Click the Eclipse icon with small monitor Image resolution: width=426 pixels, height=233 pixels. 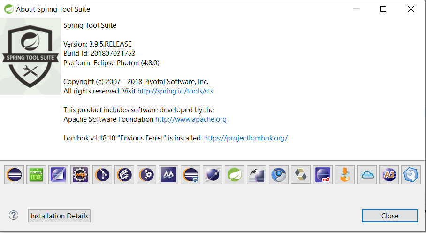coord(190,175)
